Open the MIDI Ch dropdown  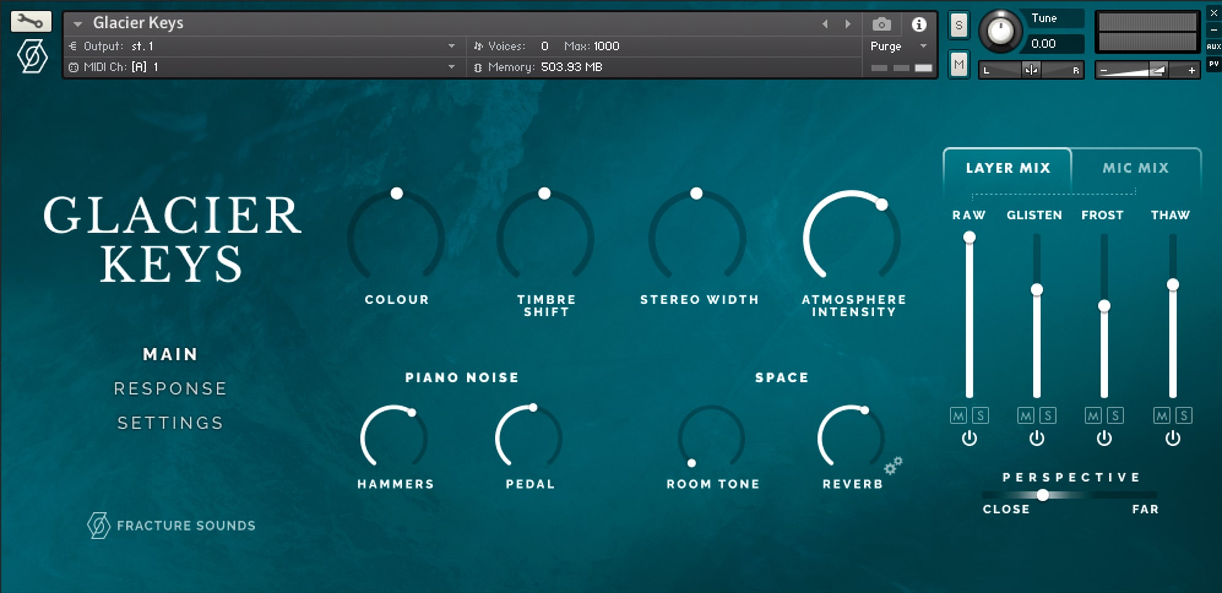(x=452, y=67)
